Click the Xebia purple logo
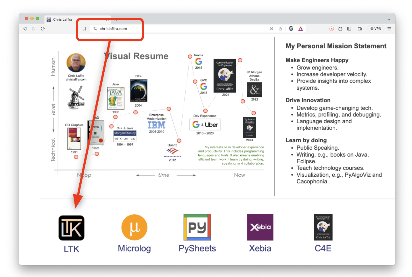Image resolution: width=412 pixels, height=277 pixels. pyautogui.click(x=260, y=227)
